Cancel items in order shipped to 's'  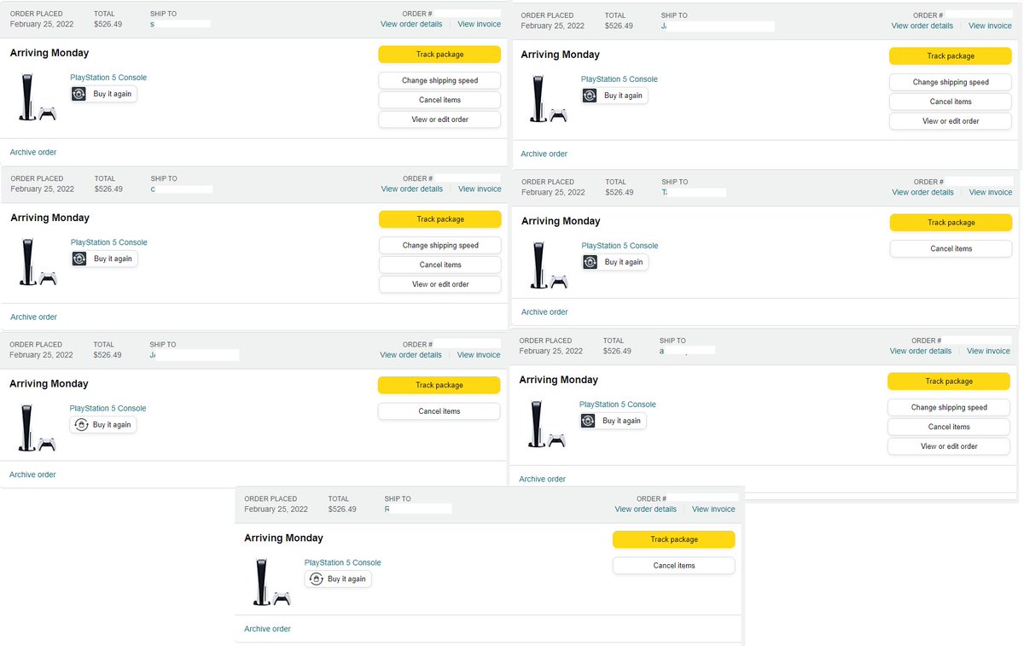coord(439,100)
